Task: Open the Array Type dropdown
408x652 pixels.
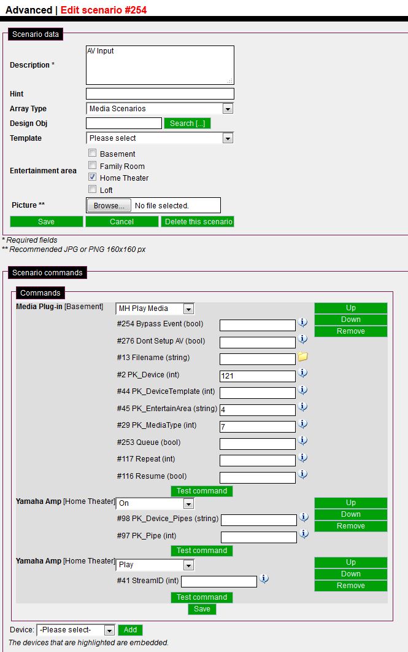Action: pos(160,109)
